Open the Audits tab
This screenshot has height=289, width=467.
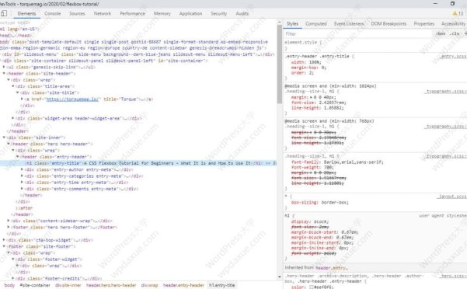(242, 14)
